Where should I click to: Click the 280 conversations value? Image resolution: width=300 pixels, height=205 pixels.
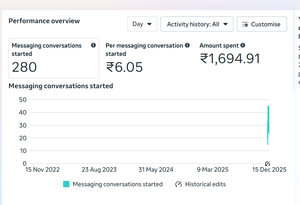(24, 67)
